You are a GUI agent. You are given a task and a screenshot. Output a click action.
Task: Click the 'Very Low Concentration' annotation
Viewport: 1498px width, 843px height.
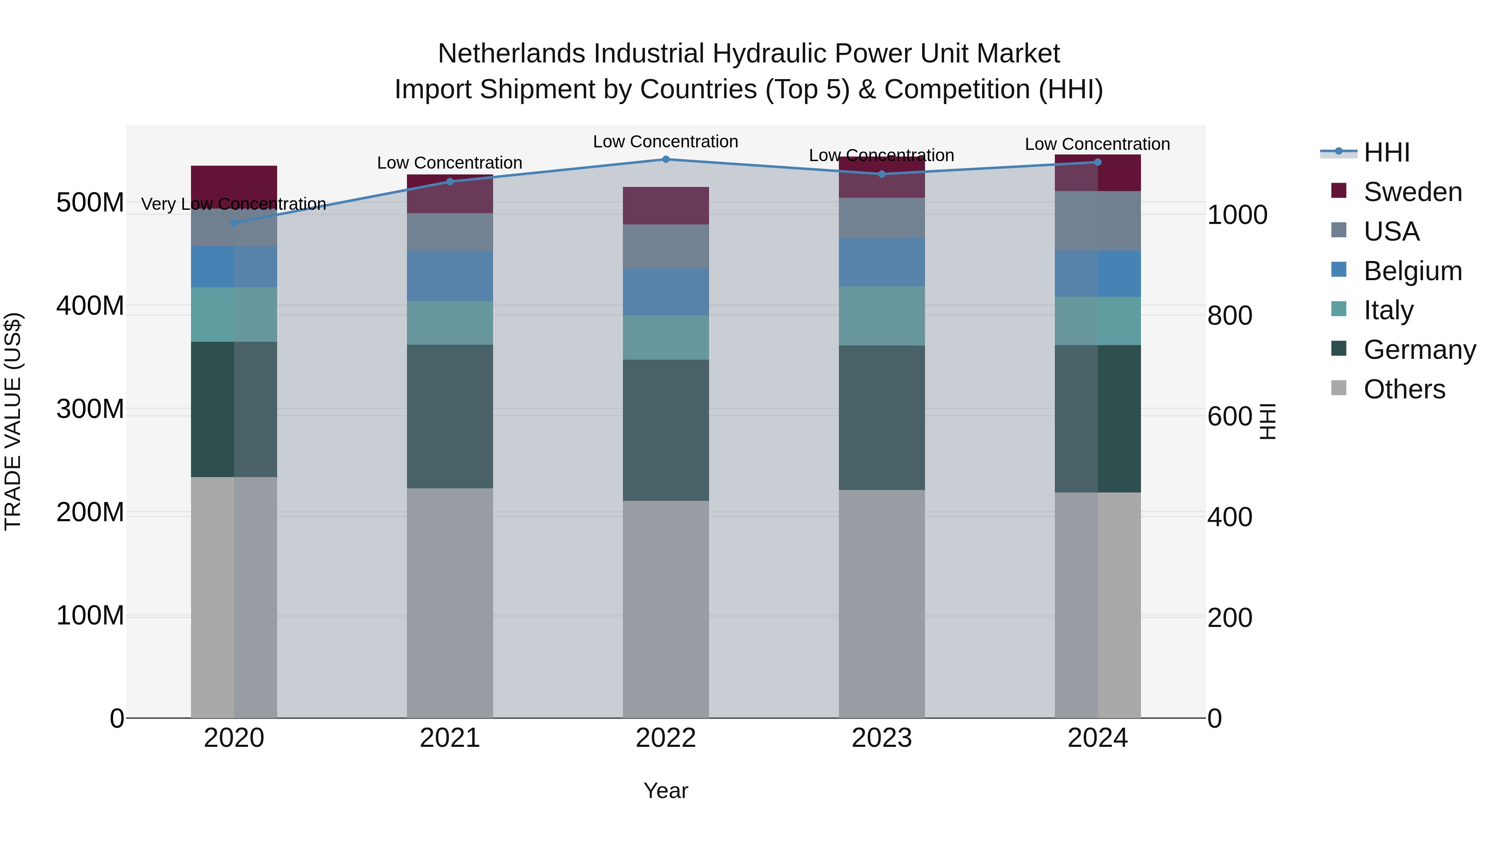tap(234, 204)
